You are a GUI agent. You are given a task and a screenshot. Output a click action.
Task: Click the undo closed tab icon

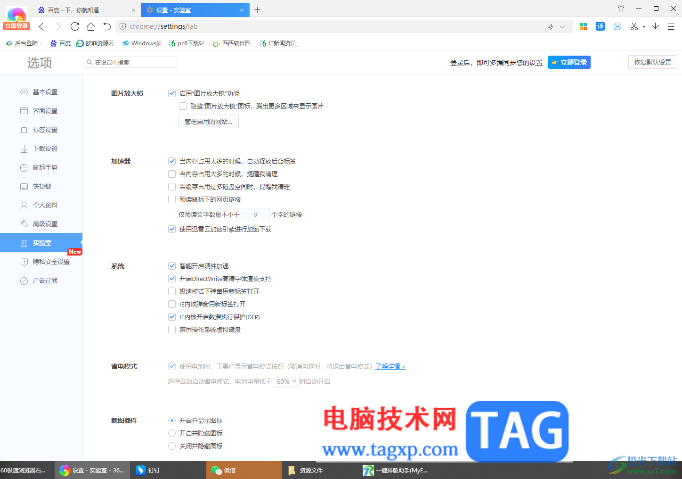click(x=107, y=26)
